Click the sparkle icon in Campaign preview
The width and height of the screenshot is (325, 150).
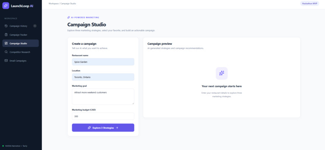click(x=221, y=73)
